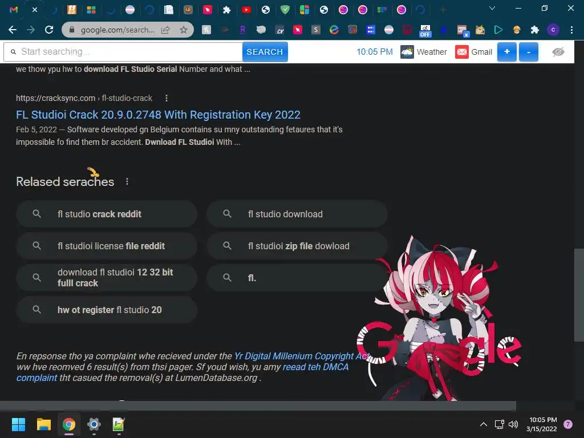
Task: Select 'download fl studioi 12 32 bit' suggestion
Action: (x=107, y=278)
